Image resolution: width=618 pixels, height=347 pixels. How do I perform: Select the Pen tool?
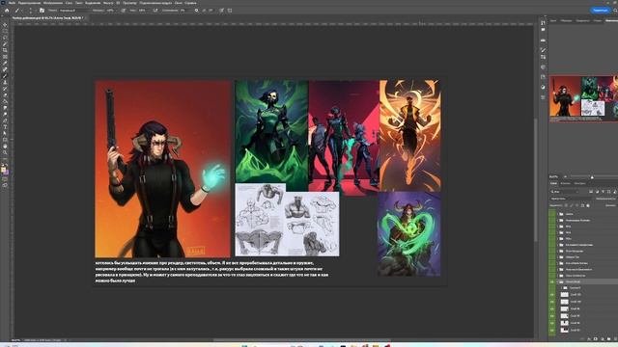pos(5,120)
